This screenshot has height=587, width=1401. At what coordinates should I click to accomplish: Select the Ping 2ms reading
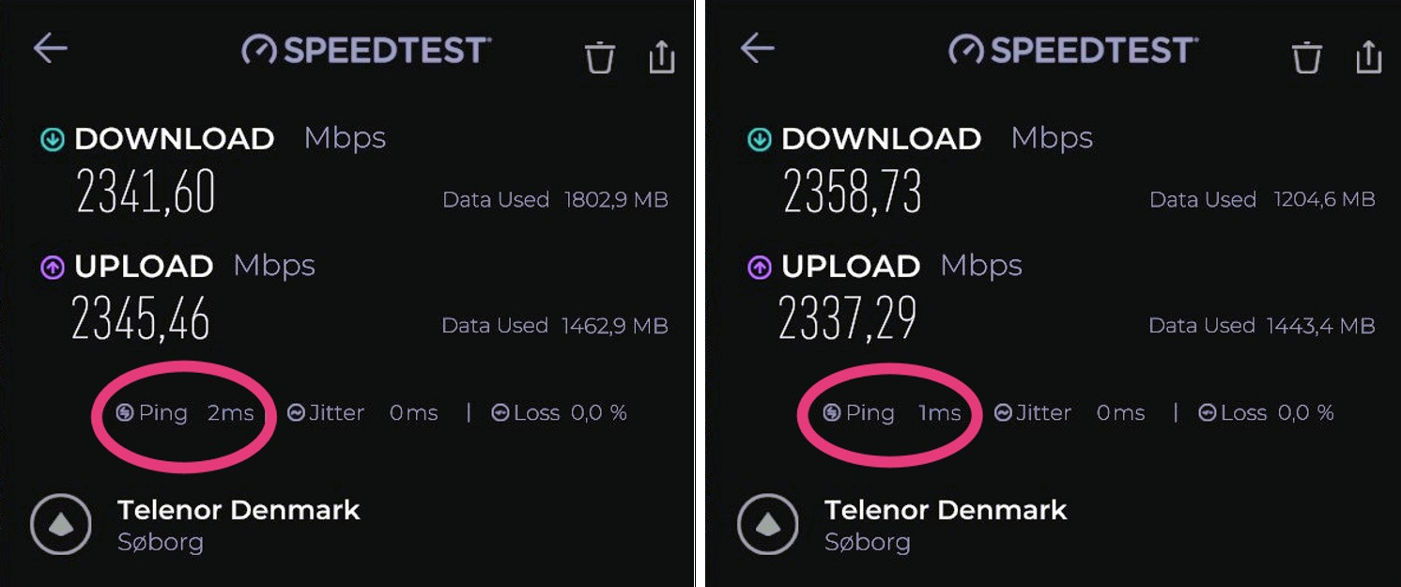coord(184,413)
